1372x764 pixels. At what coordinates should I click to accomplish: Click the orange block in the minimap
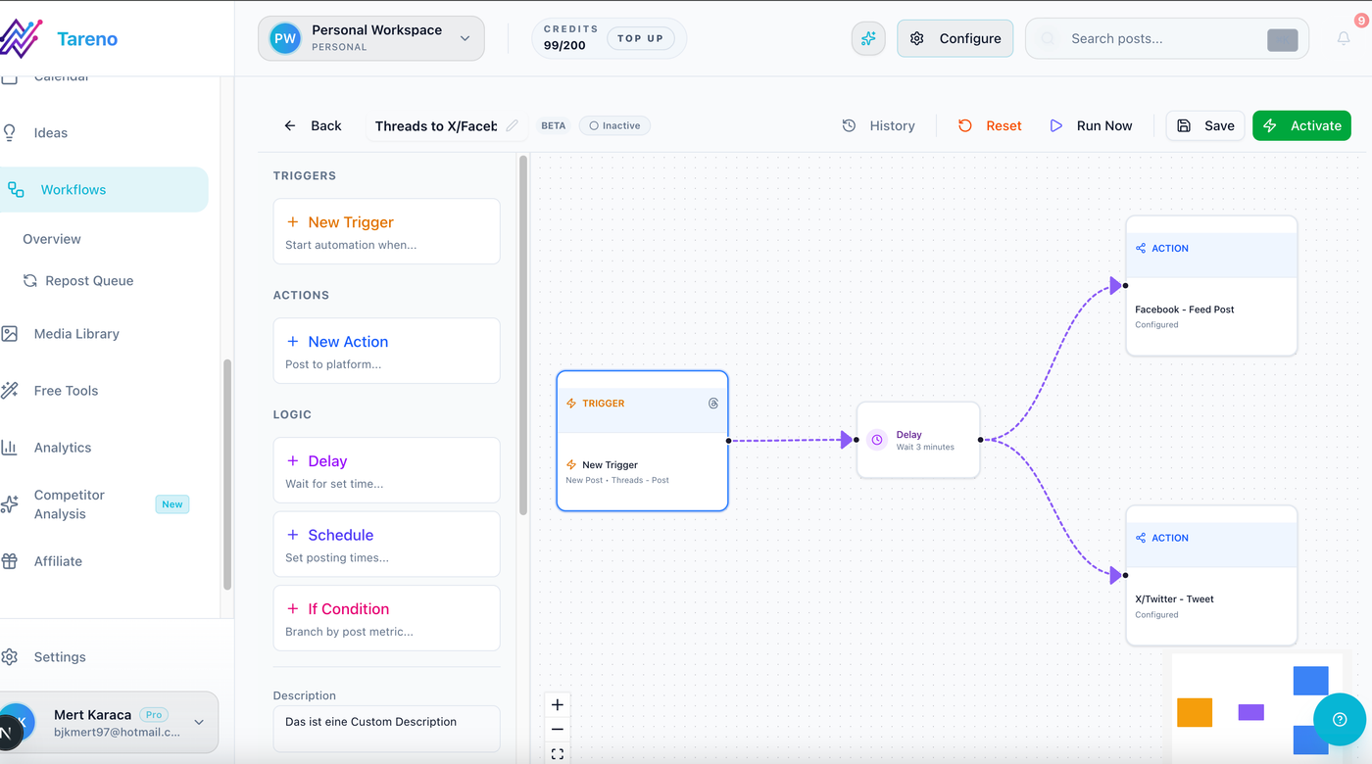pos(1195,712)
